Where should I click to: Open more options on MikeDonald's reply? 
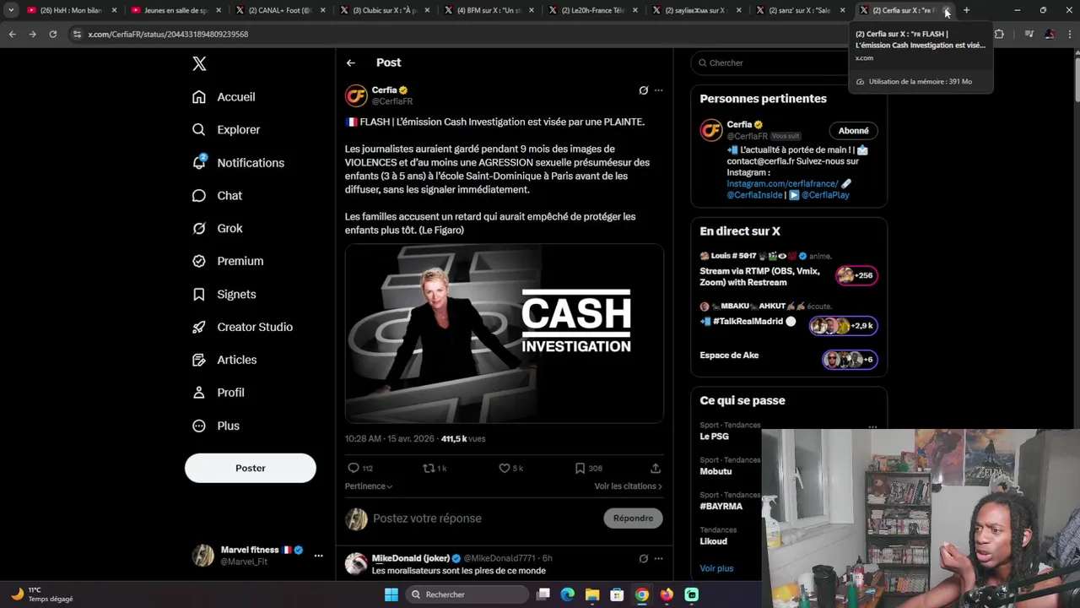(x=659, y=559)
